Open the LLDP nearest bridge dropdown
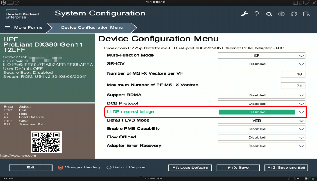The image size is (317, 181). coord(261,112)
